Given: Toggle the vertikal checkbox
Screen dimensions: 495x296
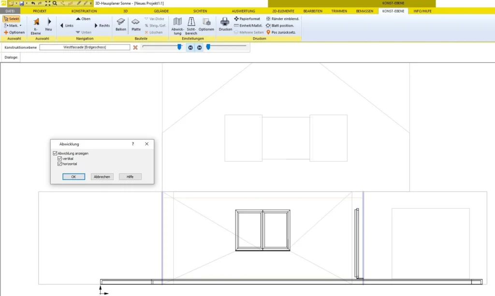Looking at the screenshot, I should [59, 158].
